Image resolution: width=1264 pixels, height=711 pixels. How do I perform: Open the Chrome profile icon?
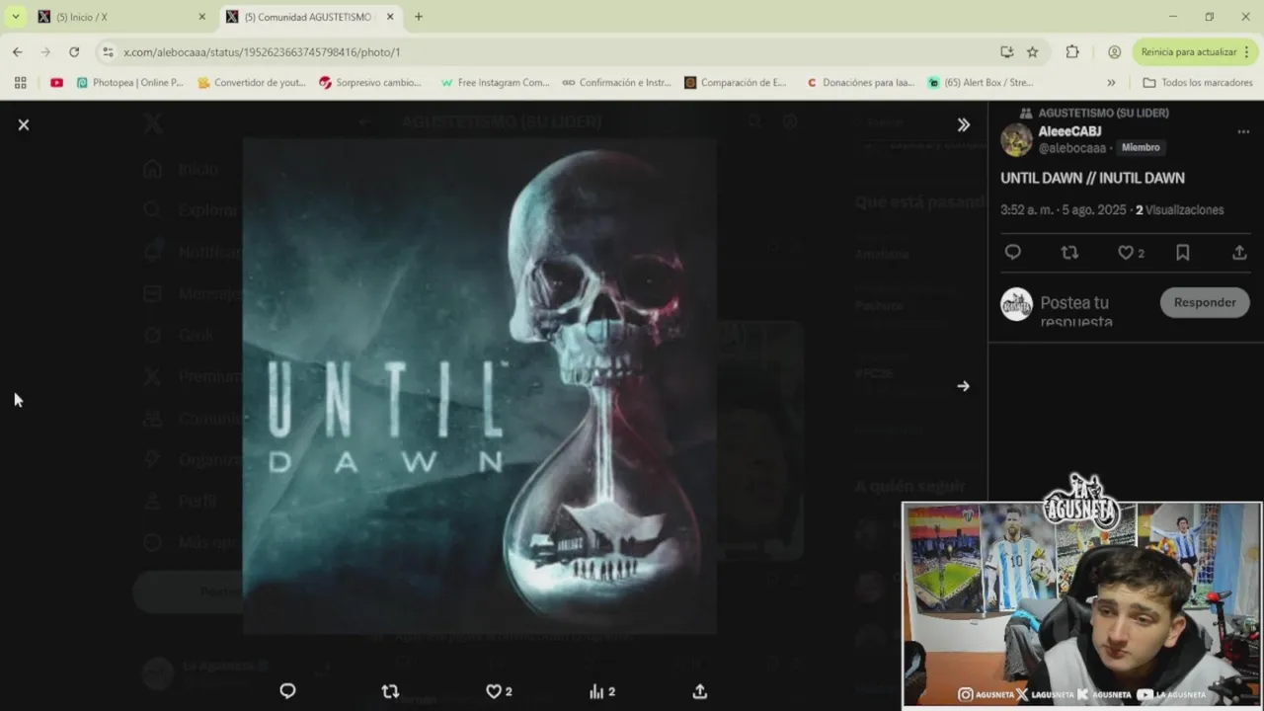(x=1115, y=51)
